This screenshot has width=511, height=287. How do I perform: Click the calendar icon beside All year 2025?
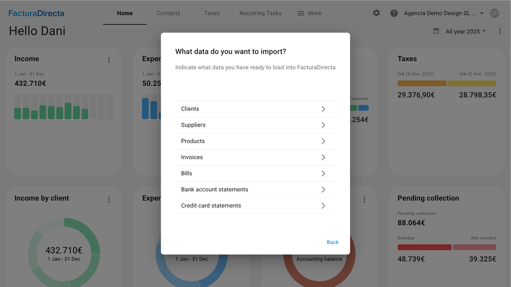pyautogui.click(x=436, y=31)
